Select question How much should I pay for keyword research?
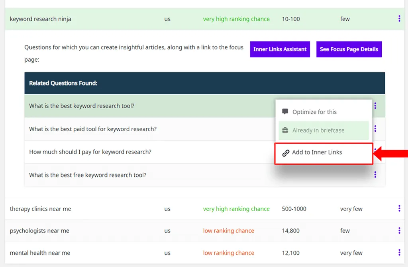The image size is (408, 267). click(x=90, y=152)
